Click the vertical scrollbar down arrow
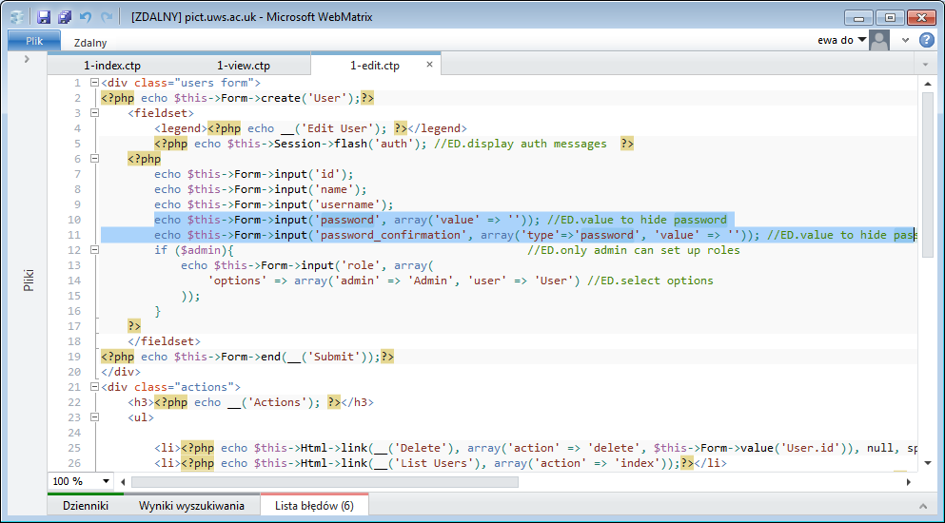 point(928,463)
